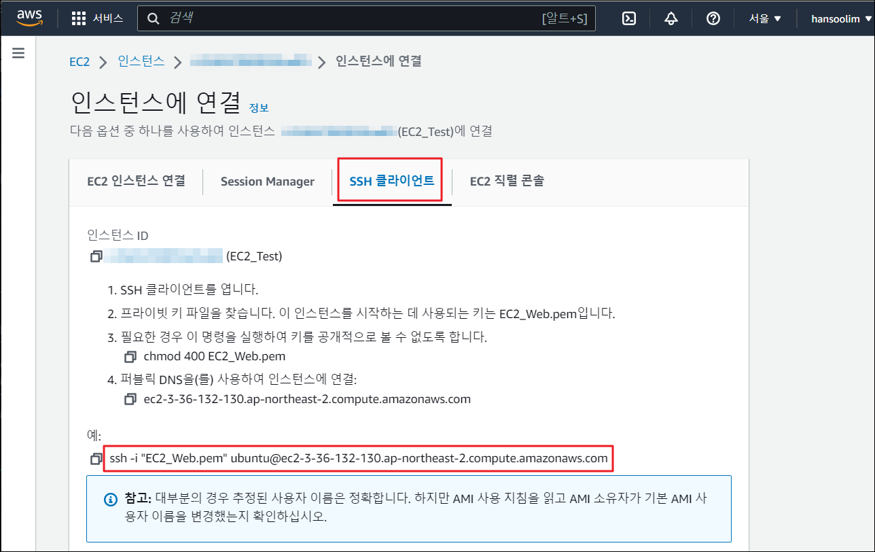Switch to EC2 직렬 콘솔 tab
The image size is (875, 552).
507,181
